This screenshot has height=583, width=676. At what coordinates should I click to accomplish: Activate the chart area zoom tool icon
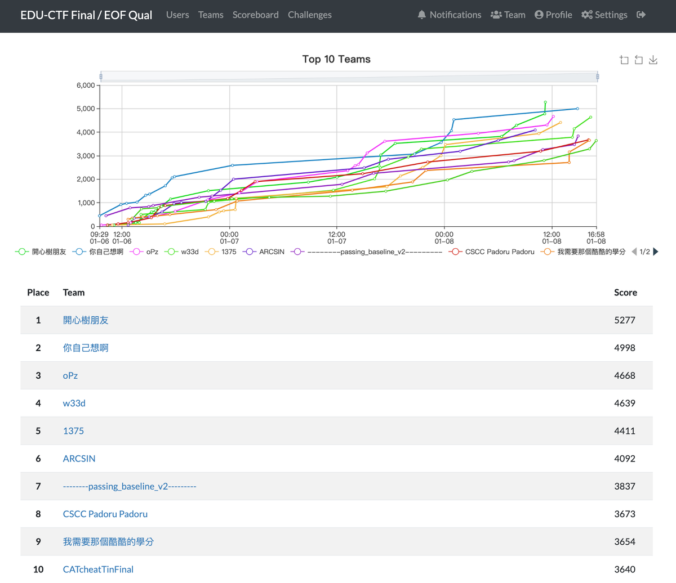click(x=624, y=60)
